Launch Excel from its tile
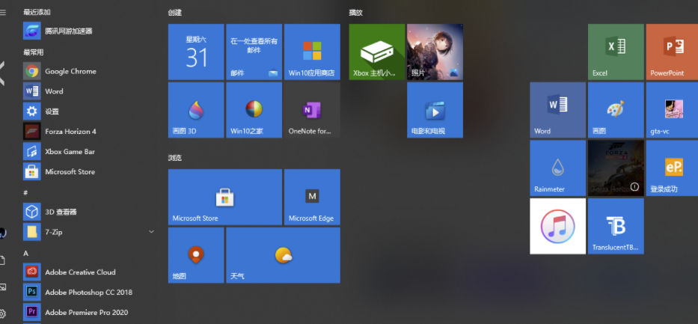Image resolution: width=698 pixels, height=324 pixels. (x=616, y=52)
